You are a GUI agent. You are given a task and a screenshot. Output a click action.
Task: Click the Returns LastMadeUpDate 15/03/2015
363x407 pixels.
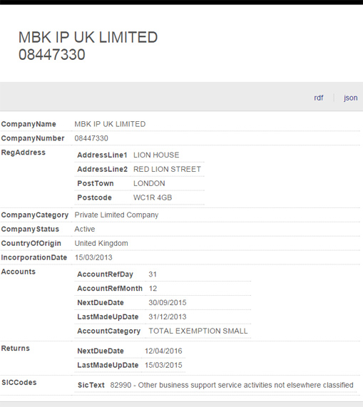coord(163,365)
